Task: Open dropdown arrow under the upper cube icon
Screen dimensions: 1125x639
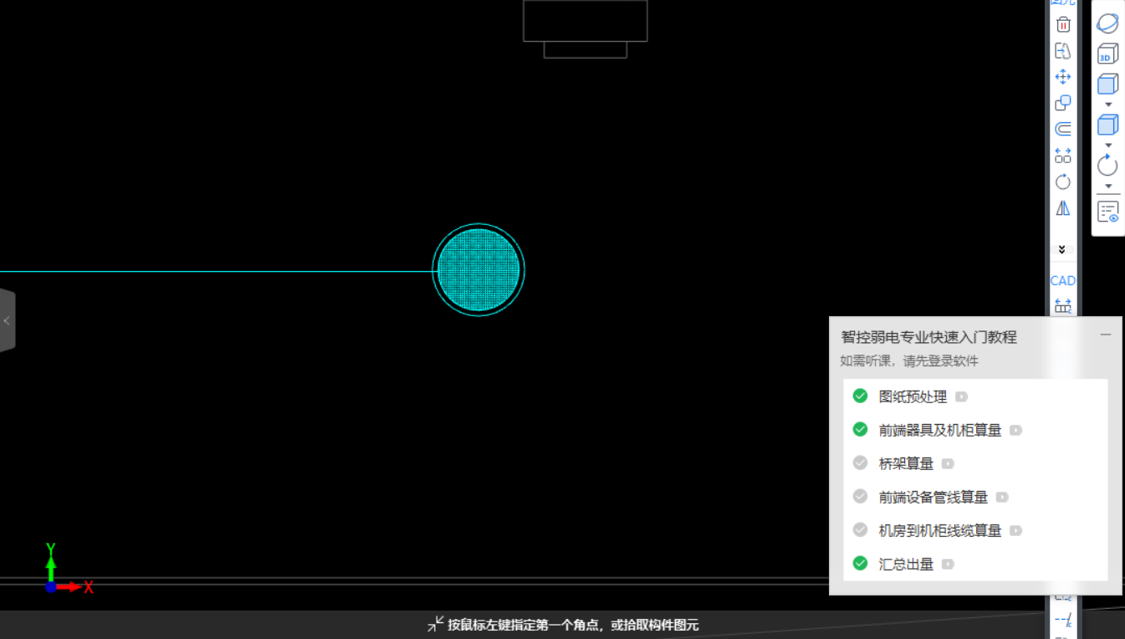Action: coord(1108,105)
